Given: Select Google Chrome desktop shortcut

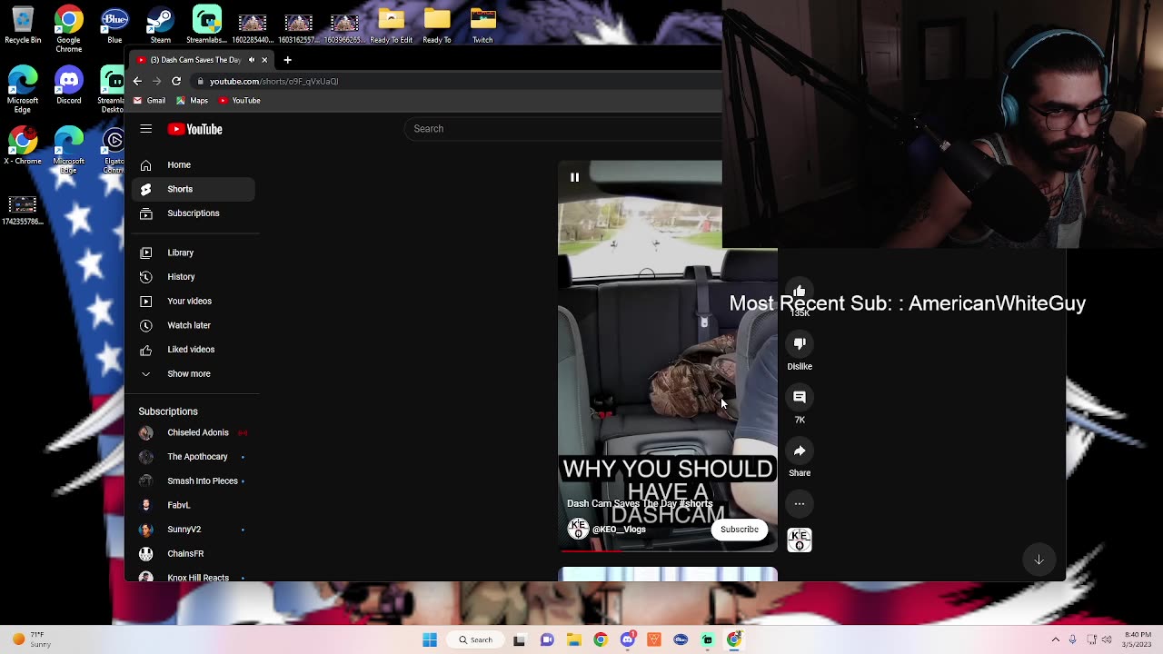Looking at the screenshot, I should (68, 29).
